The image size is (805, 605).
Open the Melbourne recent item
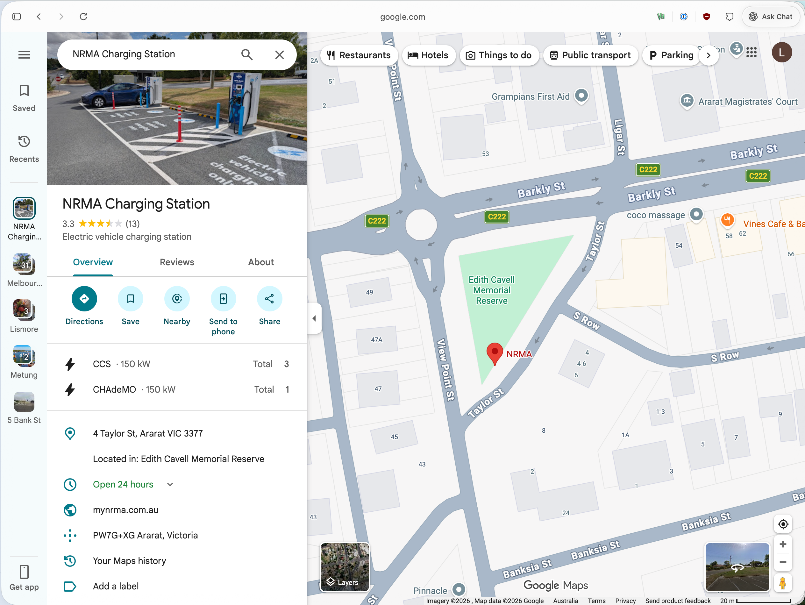tap(24, 270)
